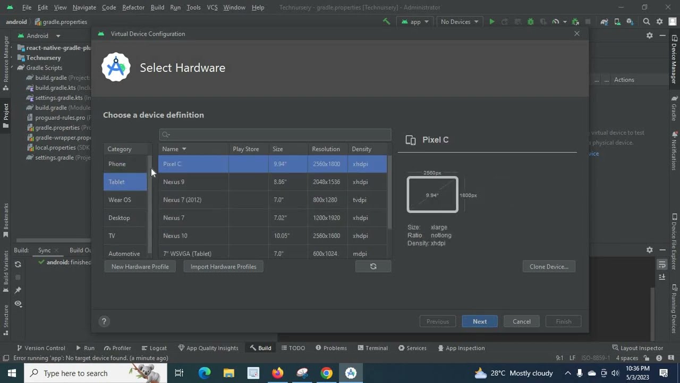Open SDK Manager icon in top toolbar
Image resolution: width=680 pixels, height=383 pixels.
630,22
